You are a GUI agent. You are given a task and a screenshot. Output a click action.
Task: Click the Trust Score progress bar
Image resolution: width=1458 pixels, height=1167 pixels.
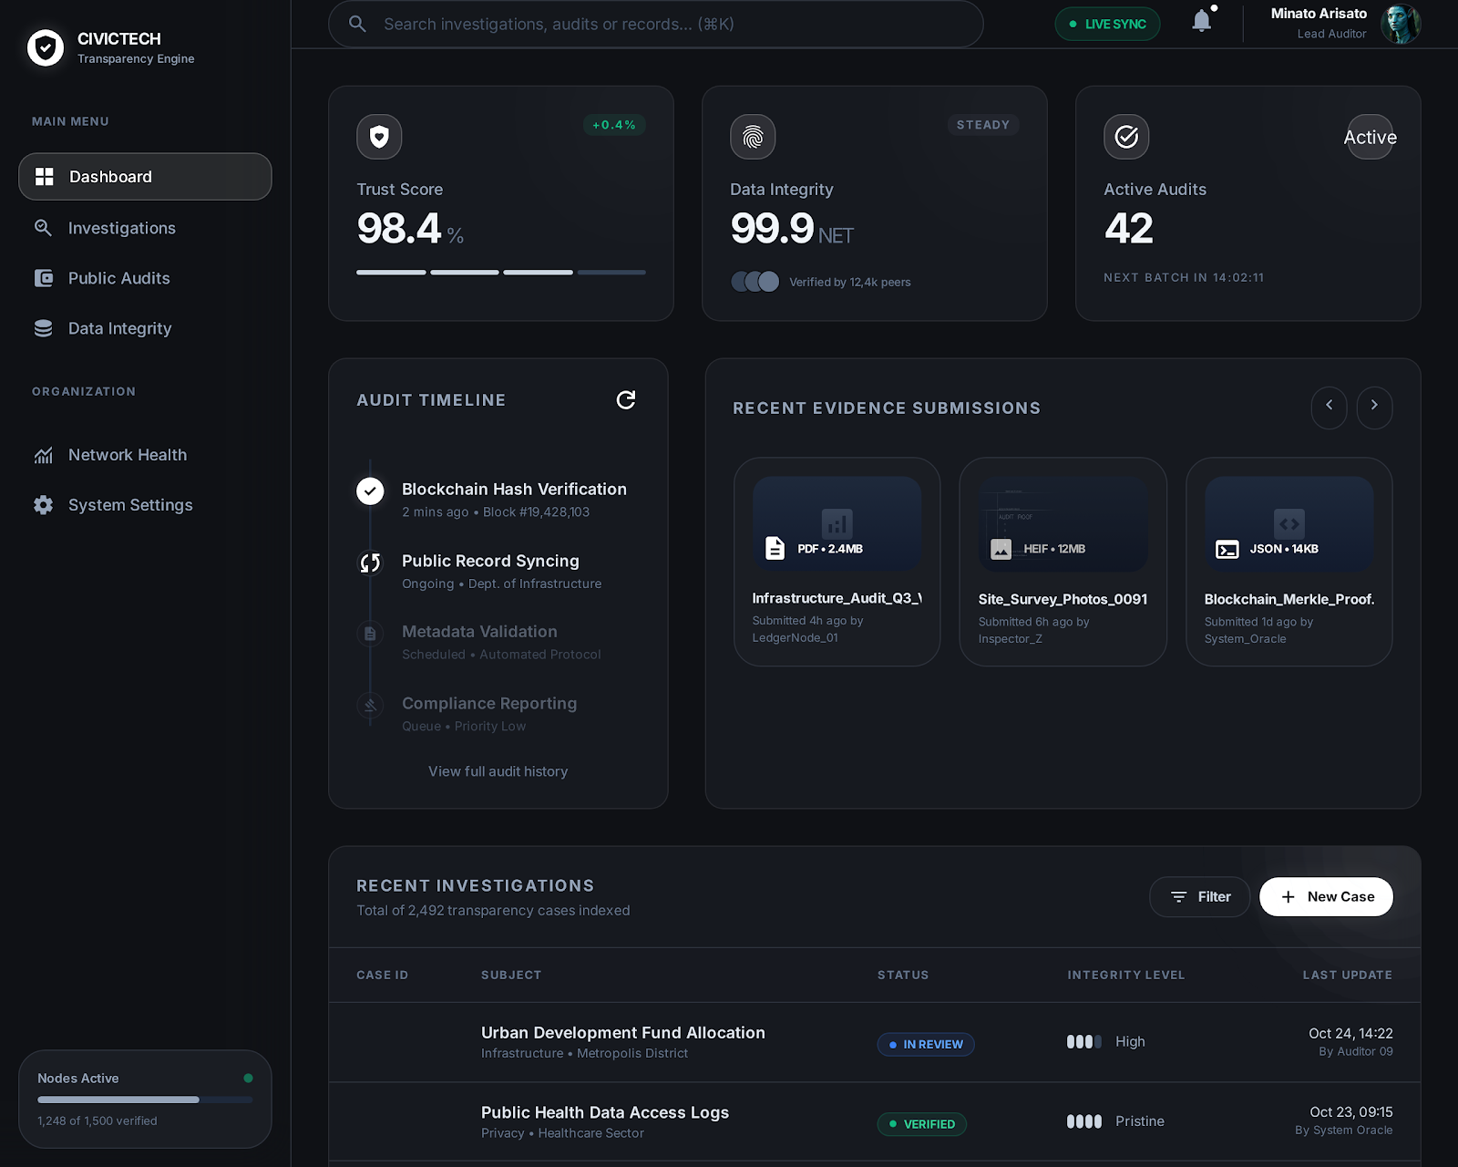point(501,272)
